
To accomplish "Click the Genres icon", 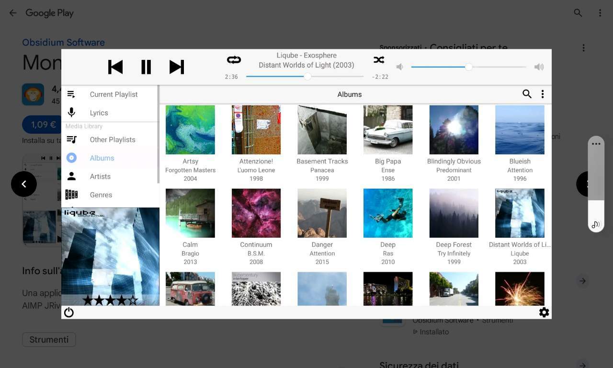I will [x=71, y=195].
